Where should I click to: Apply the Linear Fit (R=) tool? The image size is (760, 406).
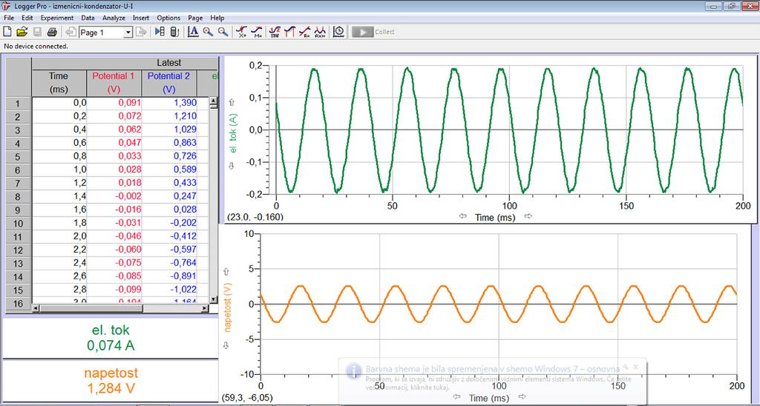point(305,32)
